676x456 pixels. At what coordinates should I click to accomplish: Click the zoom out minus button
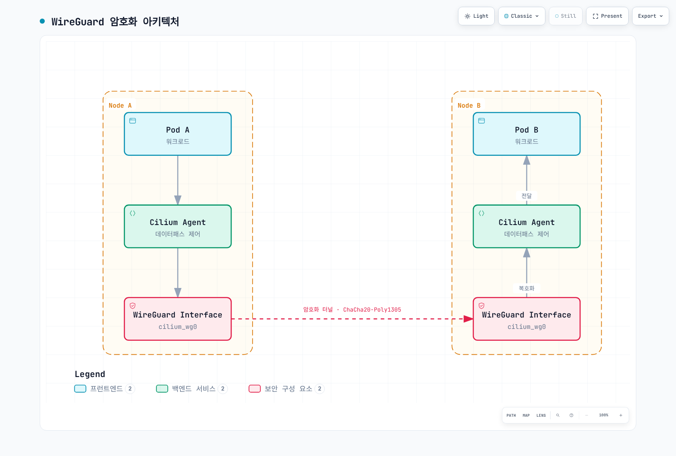[x=586, y=415]
